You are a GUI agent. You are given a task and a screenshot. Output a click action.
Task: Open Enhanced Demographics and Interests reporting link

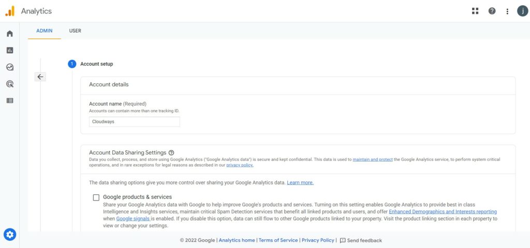tap(443, 212)
